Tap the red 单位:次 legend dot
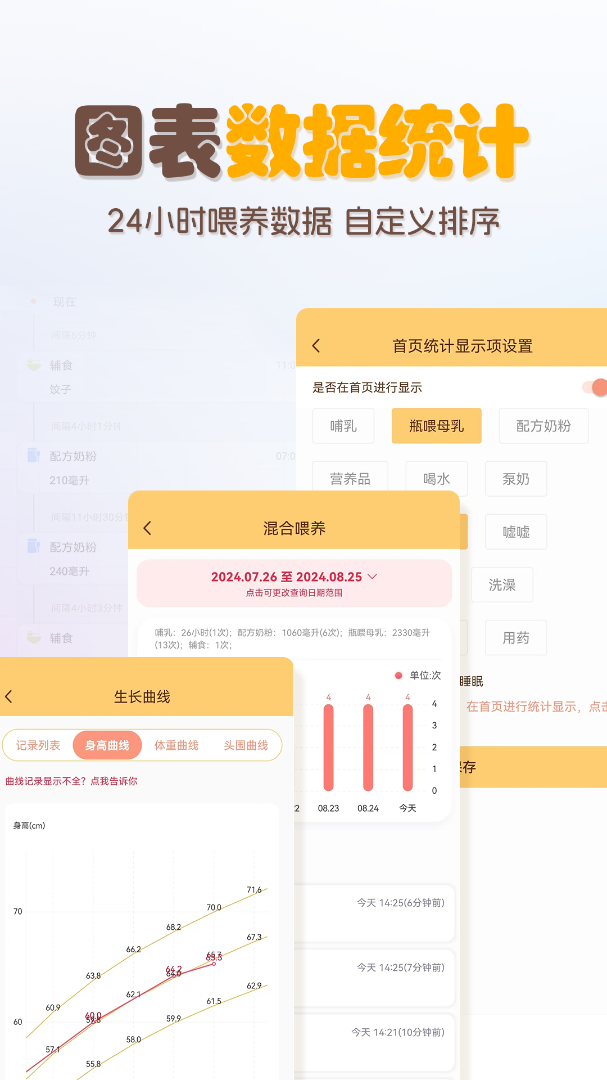 (398, 676)
